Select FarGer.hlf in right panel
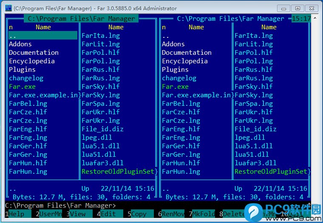Screen dimensions: 323x223 [x=181, y=146]
